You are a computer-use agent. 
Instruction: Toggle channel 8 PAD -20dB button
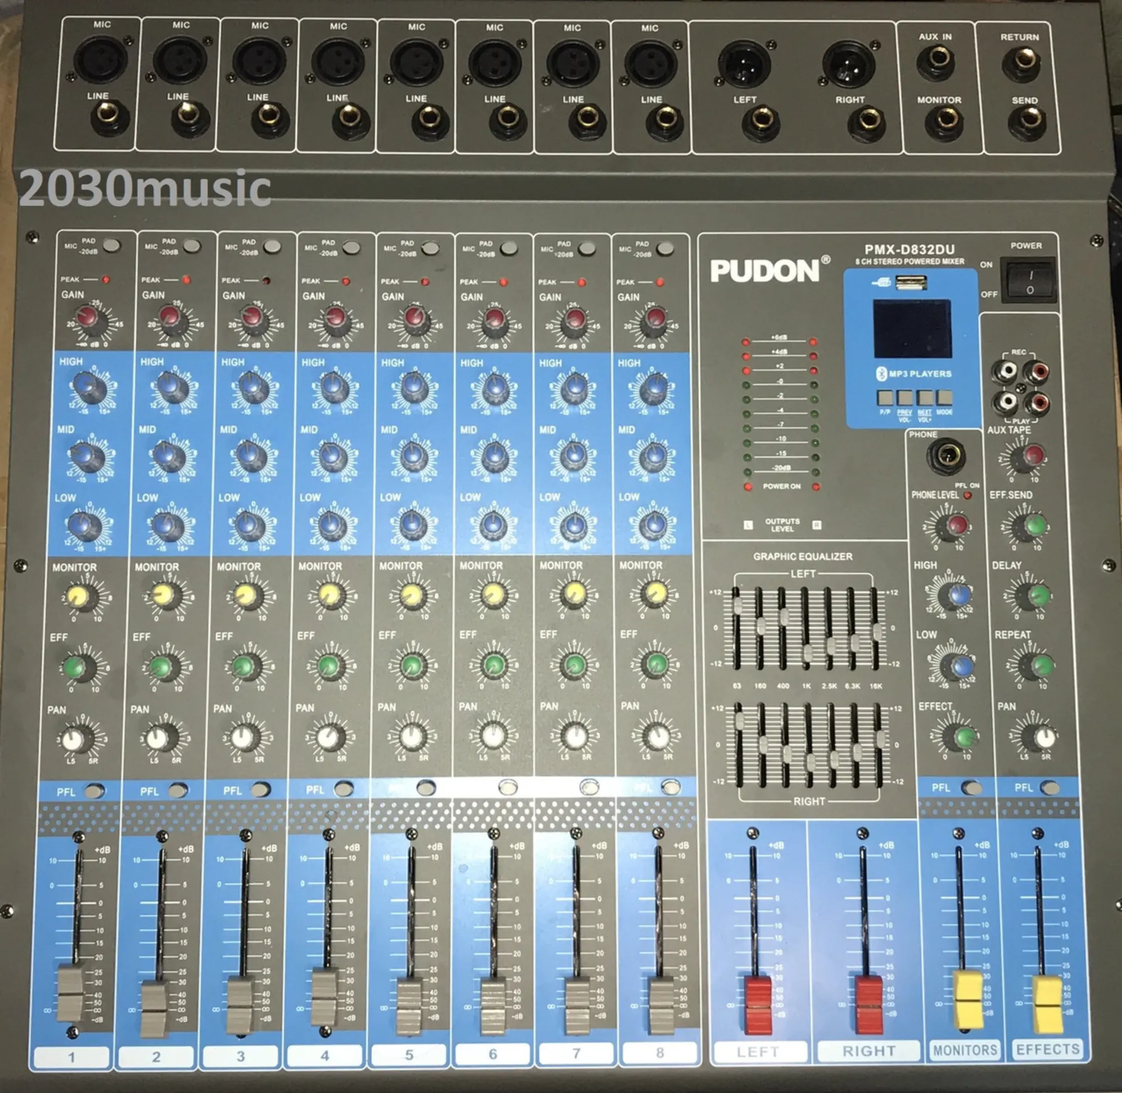(x=665, y=249)
